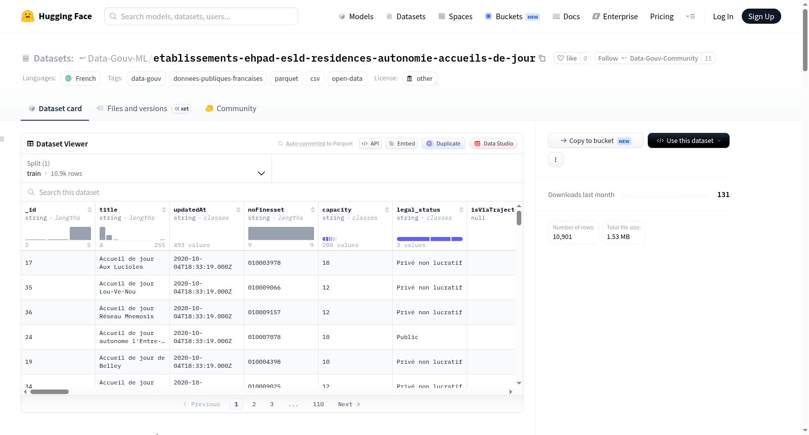
Task: Focus the top search models field
Action: click(201, 16)
